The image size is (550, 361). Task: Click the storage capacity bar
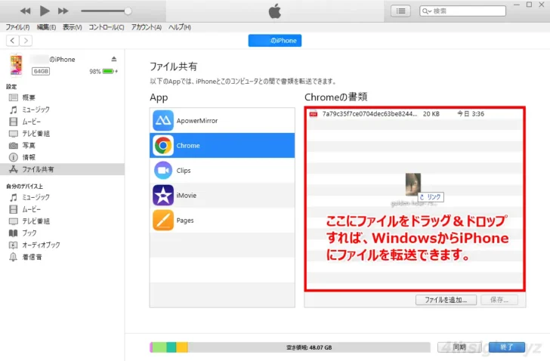tap(290, 347)
